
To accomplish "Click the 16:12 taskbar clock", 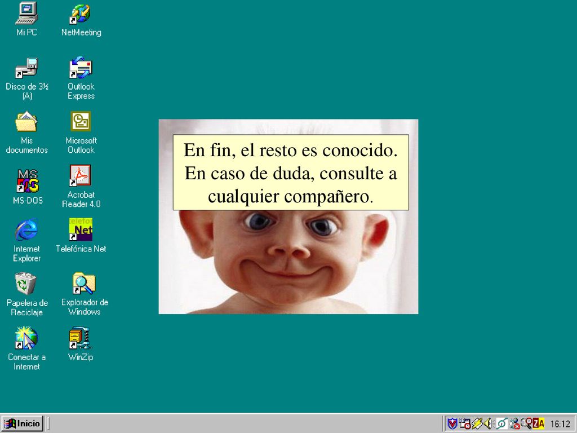I will [560, 424].
